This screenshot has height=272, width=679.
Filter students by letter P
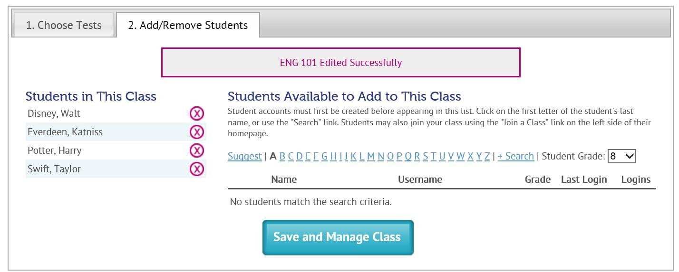point(399,156)
